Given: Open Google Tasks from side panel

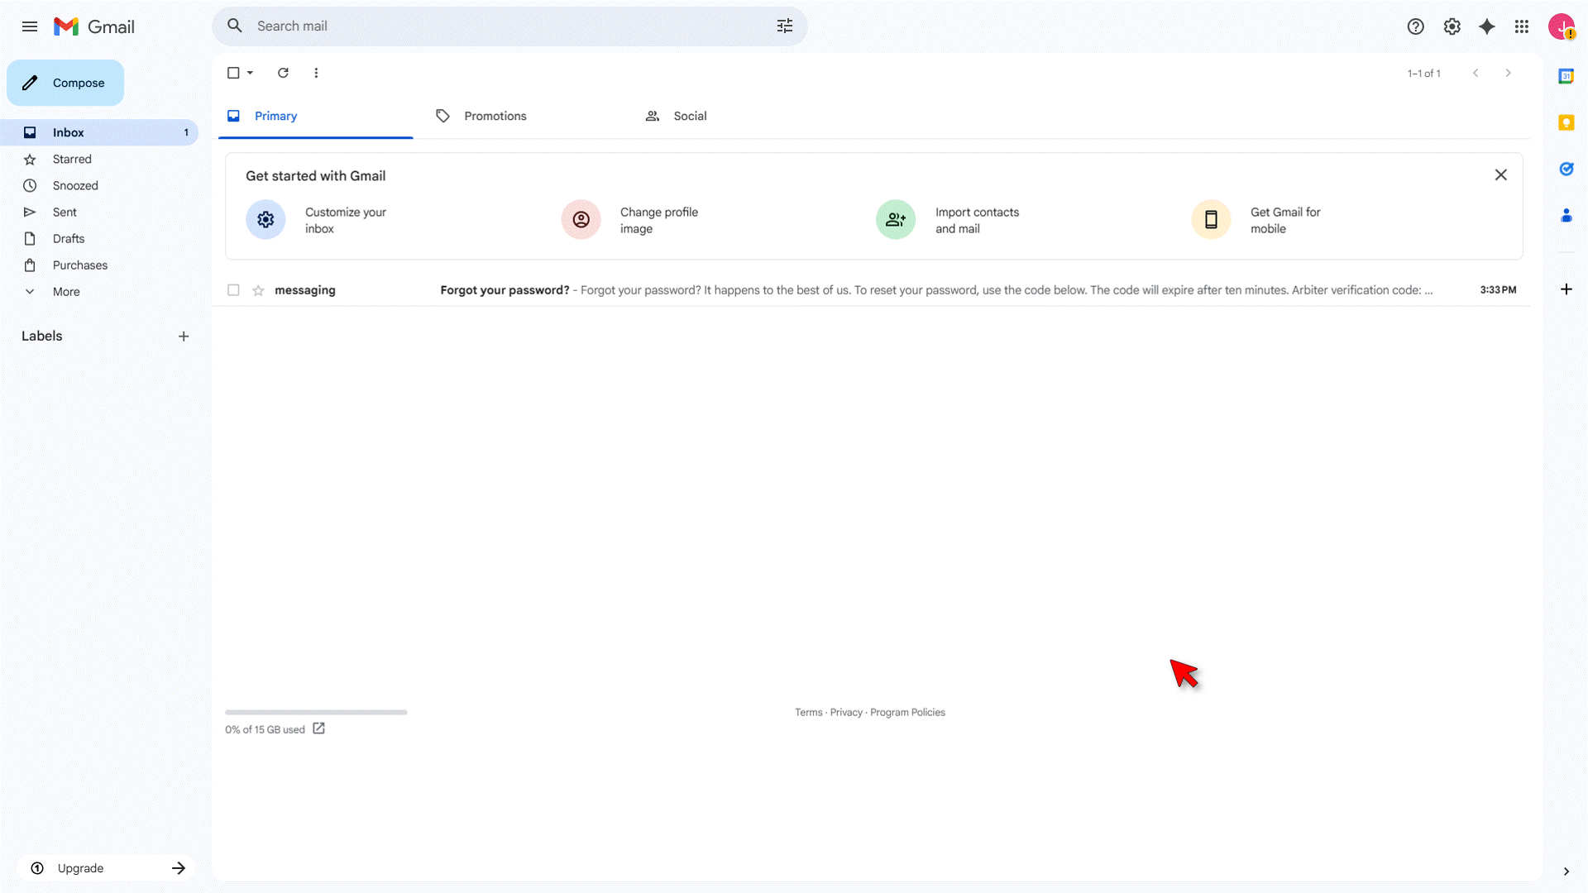Looking at the screenshot, I should coord(1566,169).
